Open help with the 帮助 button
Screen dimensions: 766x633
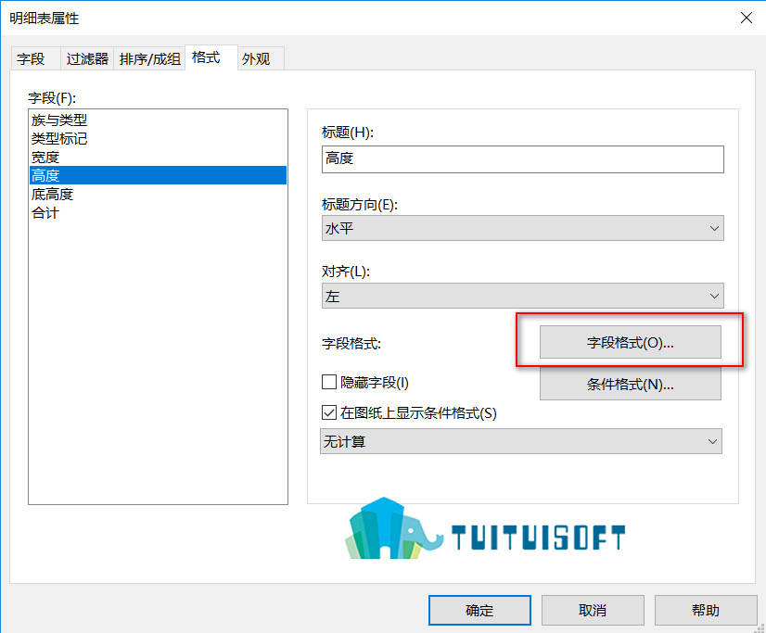point(706,610)
